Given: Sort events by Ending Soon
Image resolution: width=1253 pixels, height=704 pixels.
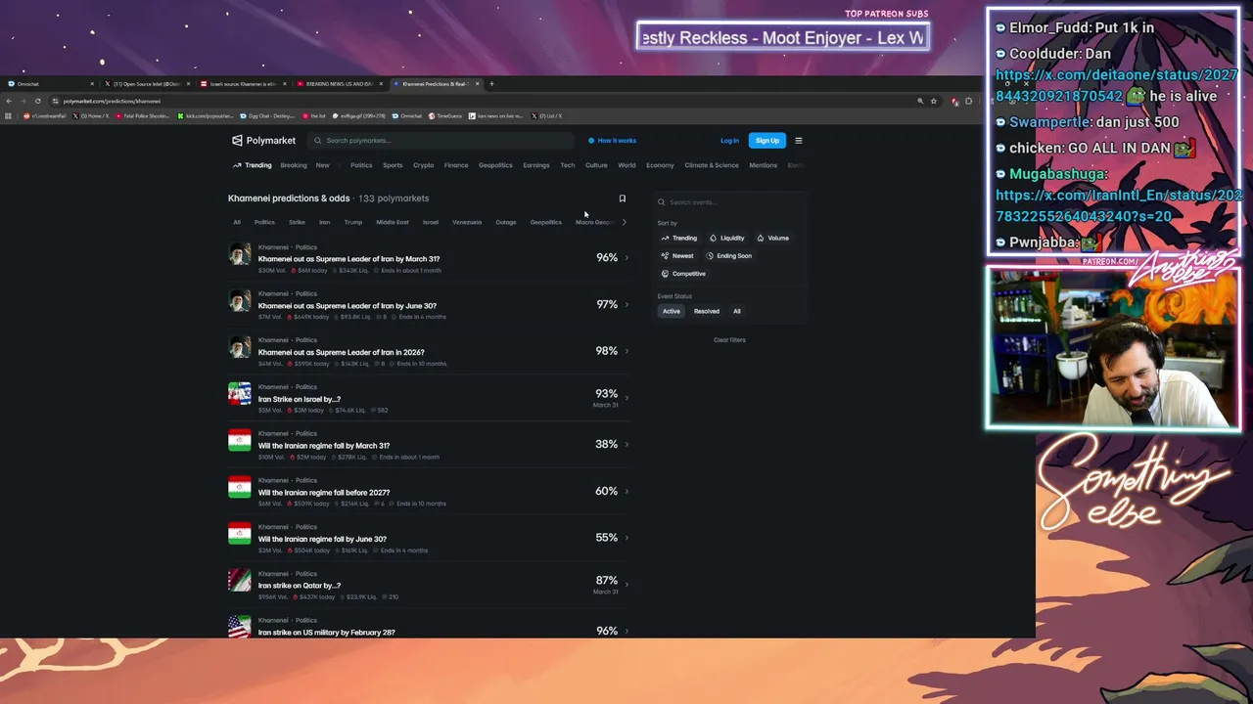Looking at the screenshot, I should tap(729, 256).
